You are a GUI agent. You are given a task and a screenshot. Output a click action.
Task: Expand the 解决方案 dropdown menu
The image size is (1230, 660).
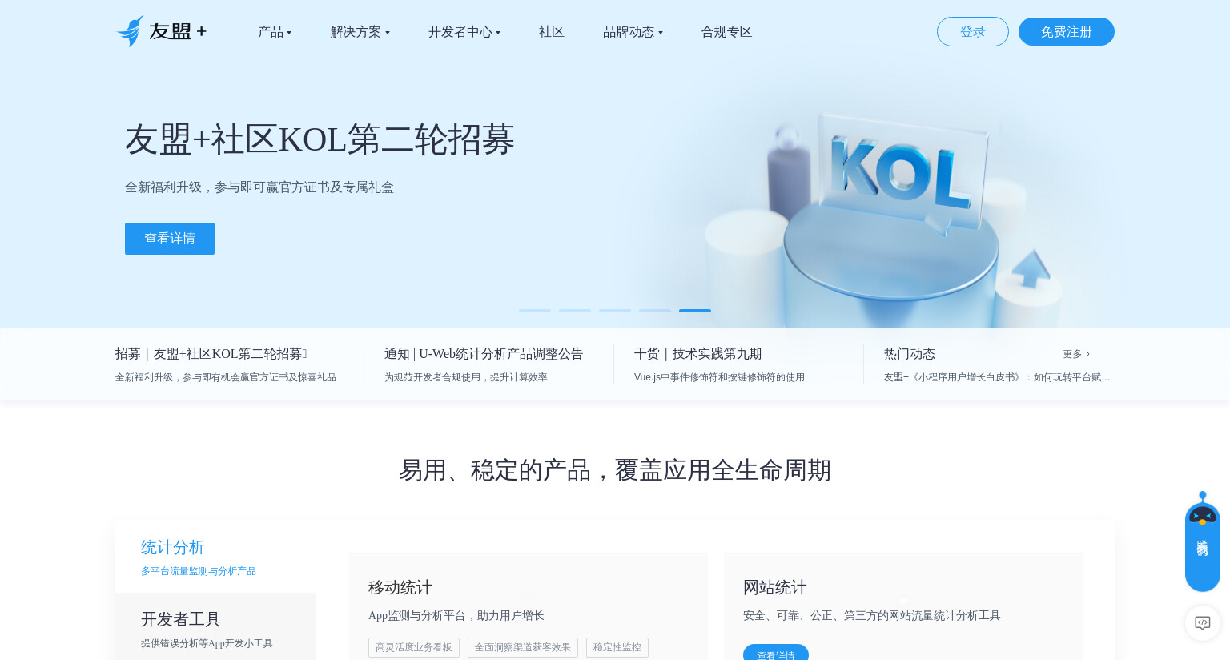(360, 32)
